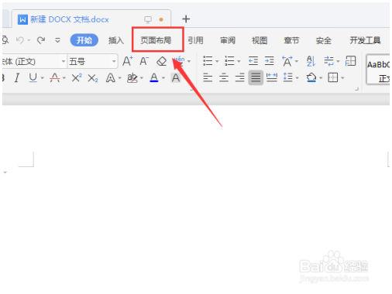
Task: Open the line spacing dropdown arrow
Action: pyautogui.click(x=297, y=77)
